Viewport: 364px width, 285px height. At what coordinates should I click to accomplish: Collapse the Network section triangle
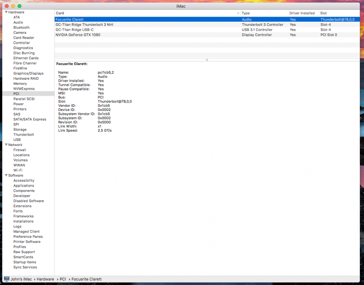(6, 144)
